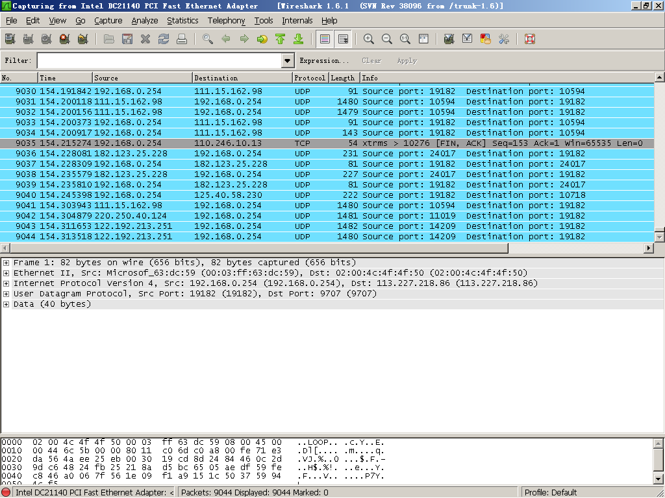The image size is (665, 498).
Task: Click packet list scroll-up arrow
Action: [x=659, y=77]
